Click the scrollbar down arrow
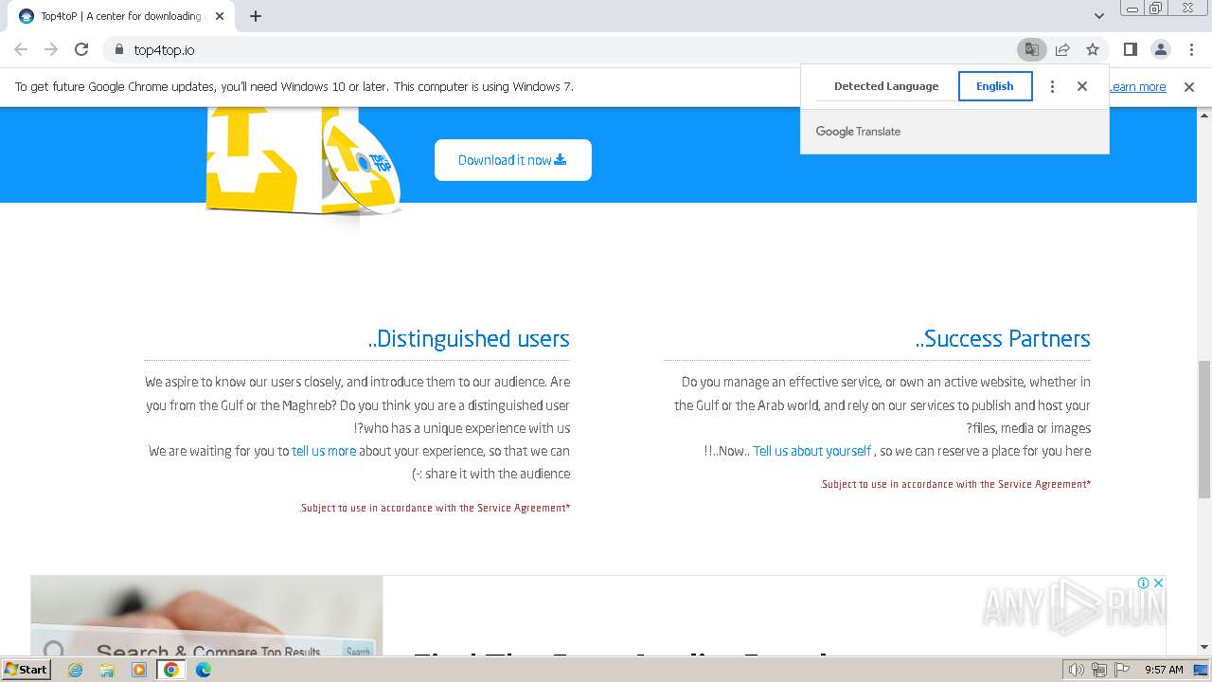Image resolution: width=1212 pixels, height=682 pixels. click(1204, 648)
